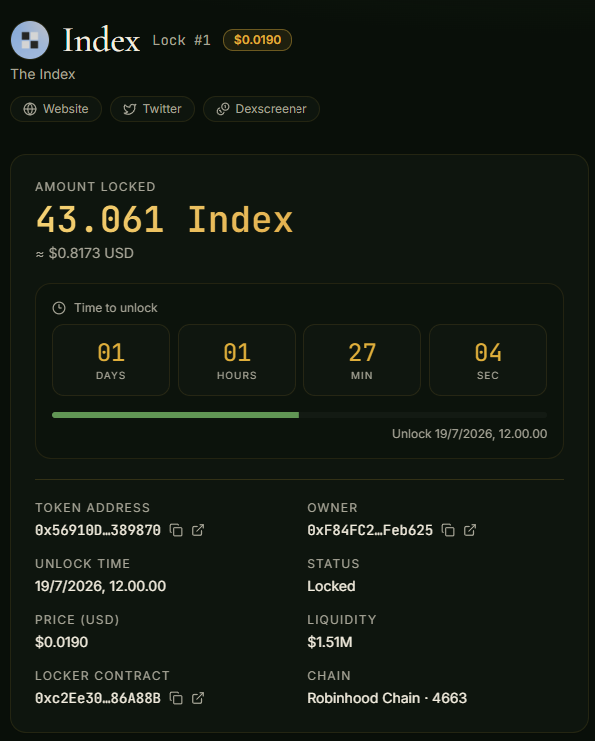This screenshot has height=741, width=595.
Task: Click the clock icon beside Time to unlock
Action: click(x=59, y=308)
